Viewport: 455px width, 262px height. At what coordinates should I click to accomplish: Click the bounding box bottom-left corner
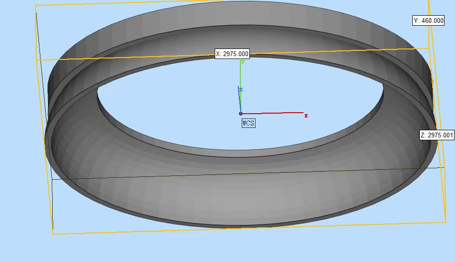pyautogui.click(x=52, y=233)
